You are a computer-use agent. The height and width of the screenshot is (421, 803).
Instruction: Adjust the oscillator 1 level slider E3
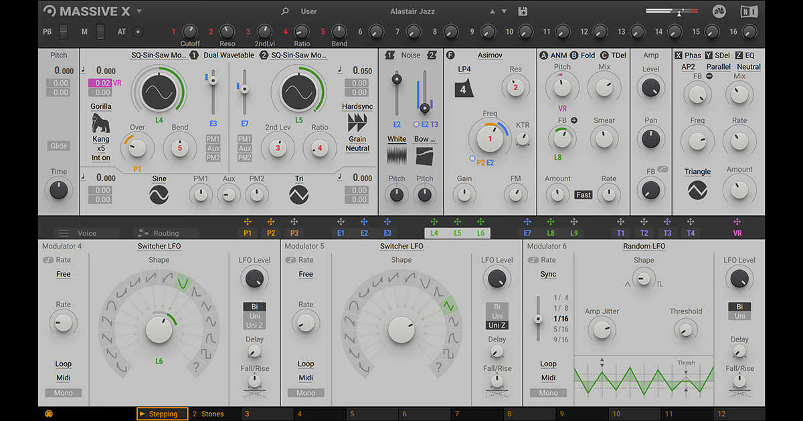pyautogui.click(x=213, y=93)
